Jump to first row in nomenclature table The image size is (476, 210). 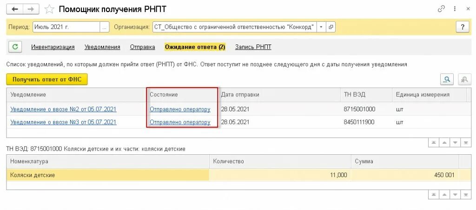[x=434, y=195]
